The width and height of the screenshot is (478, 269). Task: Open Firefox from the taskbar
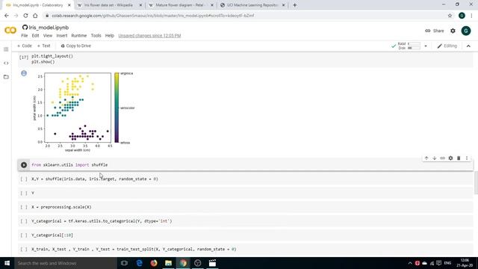tap(154, 263)
